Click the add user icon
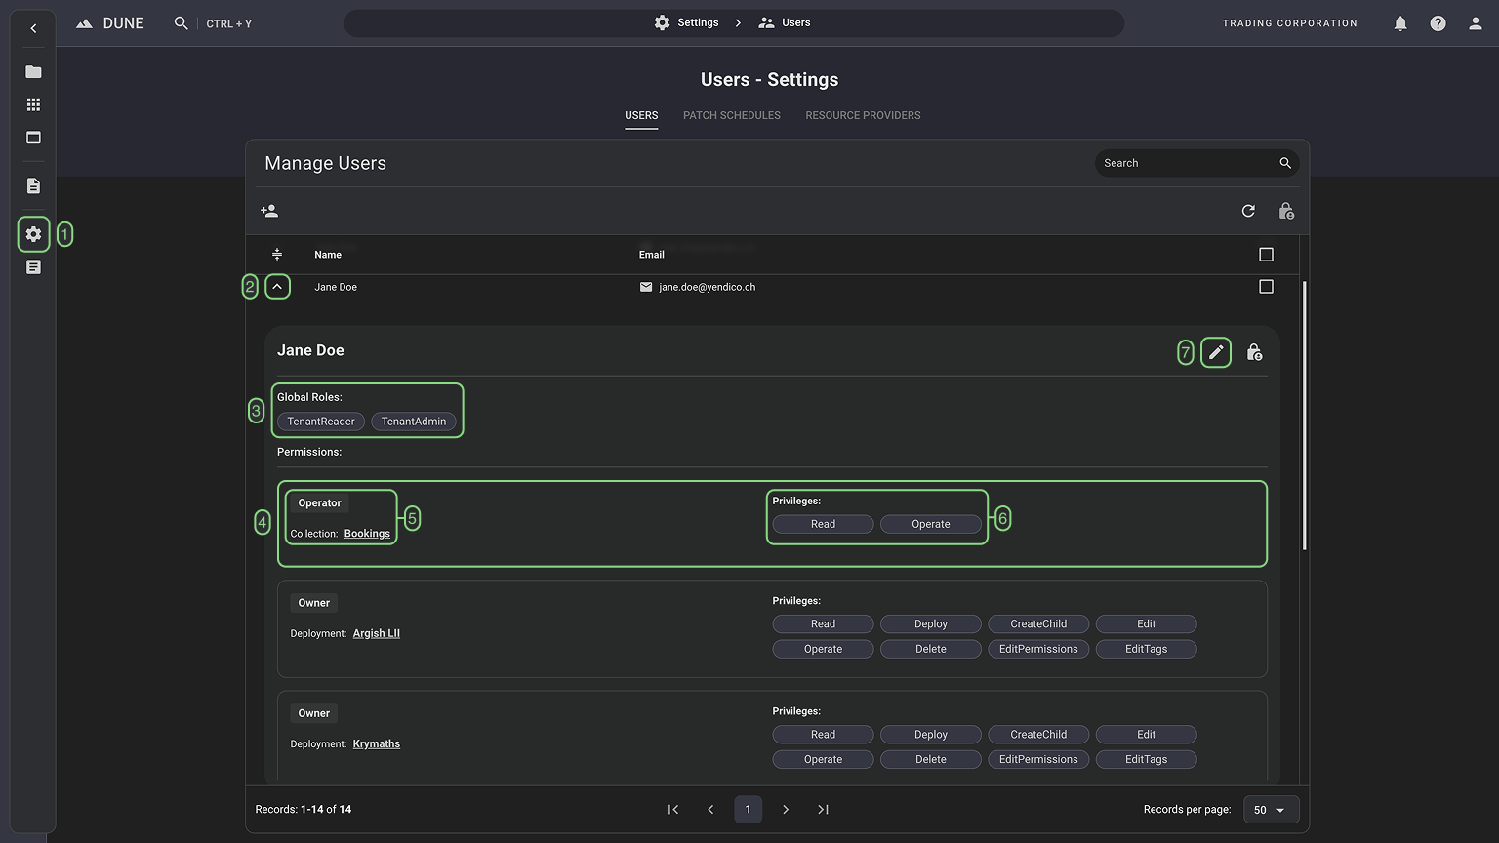This screenshot has width=1499, height=843. click(269, 211)
